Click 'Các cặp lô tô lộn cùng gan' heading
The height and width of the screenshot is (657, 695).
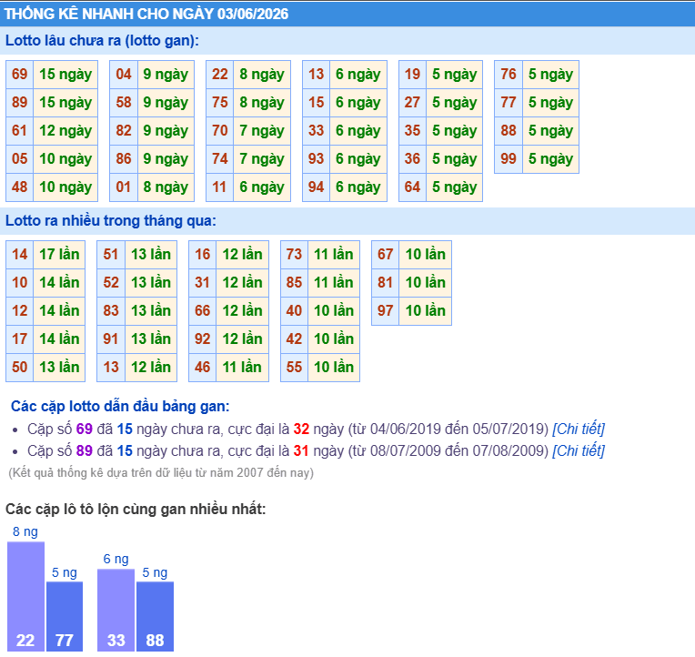coord(136,509)
